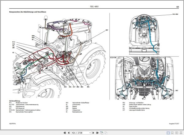Click the EC7 label below the tractor
The height and width of the screenshot is (135, 184).
(x=74, y=87)
